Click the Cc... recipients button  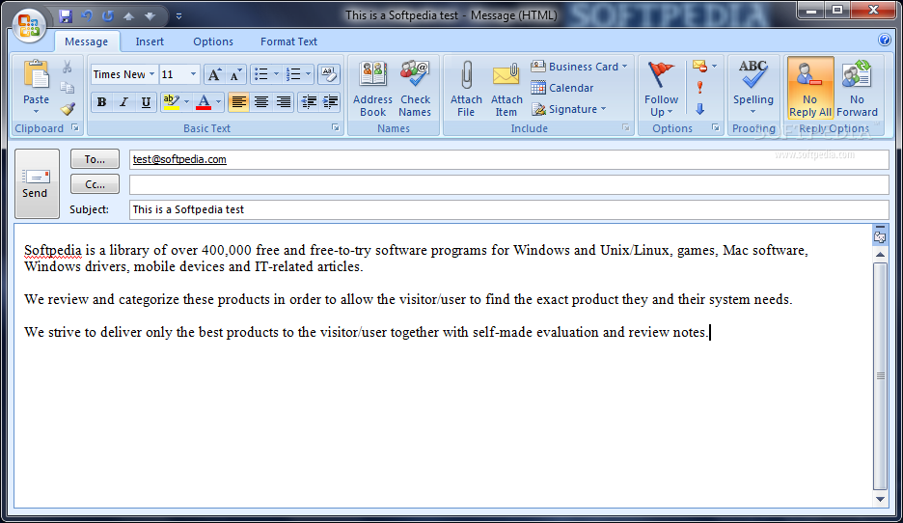point(95,184)
